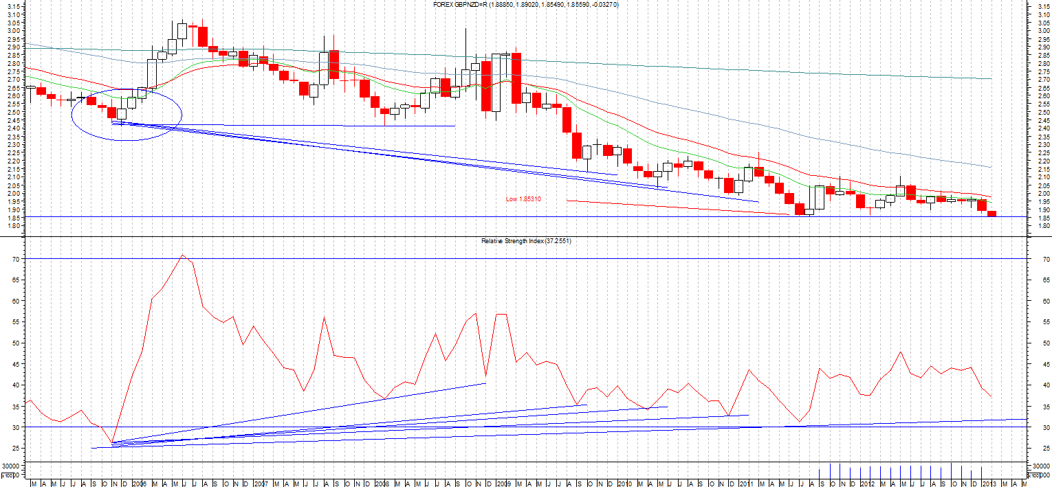The image size is (1052, 487).
Task: Click the 2009 year label on time axis
Action: click(x=504, y=484)
